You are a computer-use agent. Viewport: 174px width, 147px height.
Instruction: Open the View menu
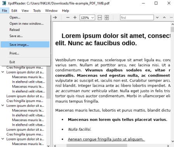[25, 10]
